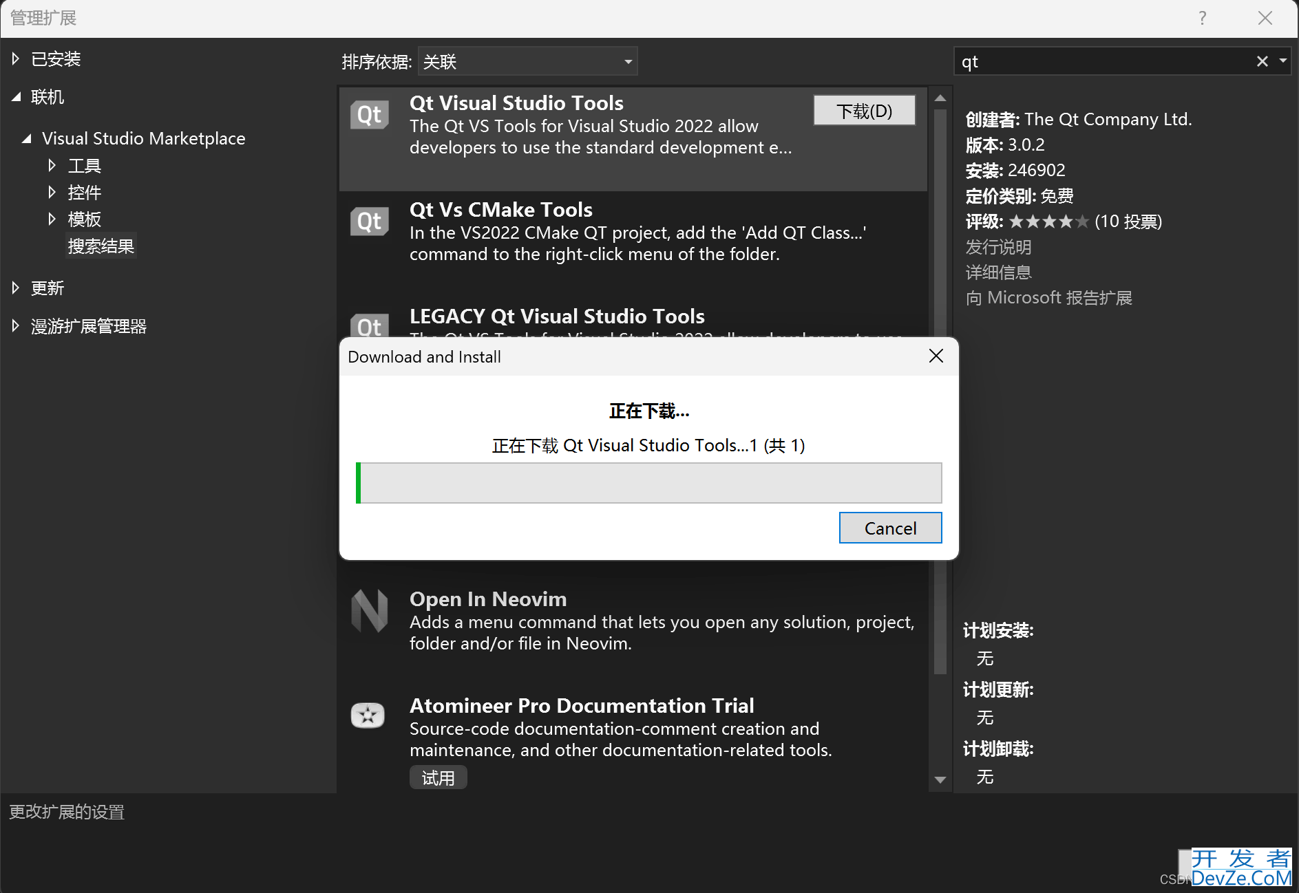Click the 安装: 246902 text

pos(1015,171)
